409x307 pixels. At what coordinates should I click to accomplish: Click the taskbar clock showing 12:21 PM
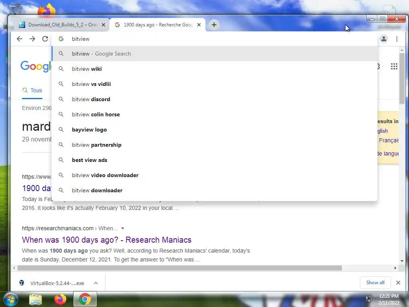(389, 299)
